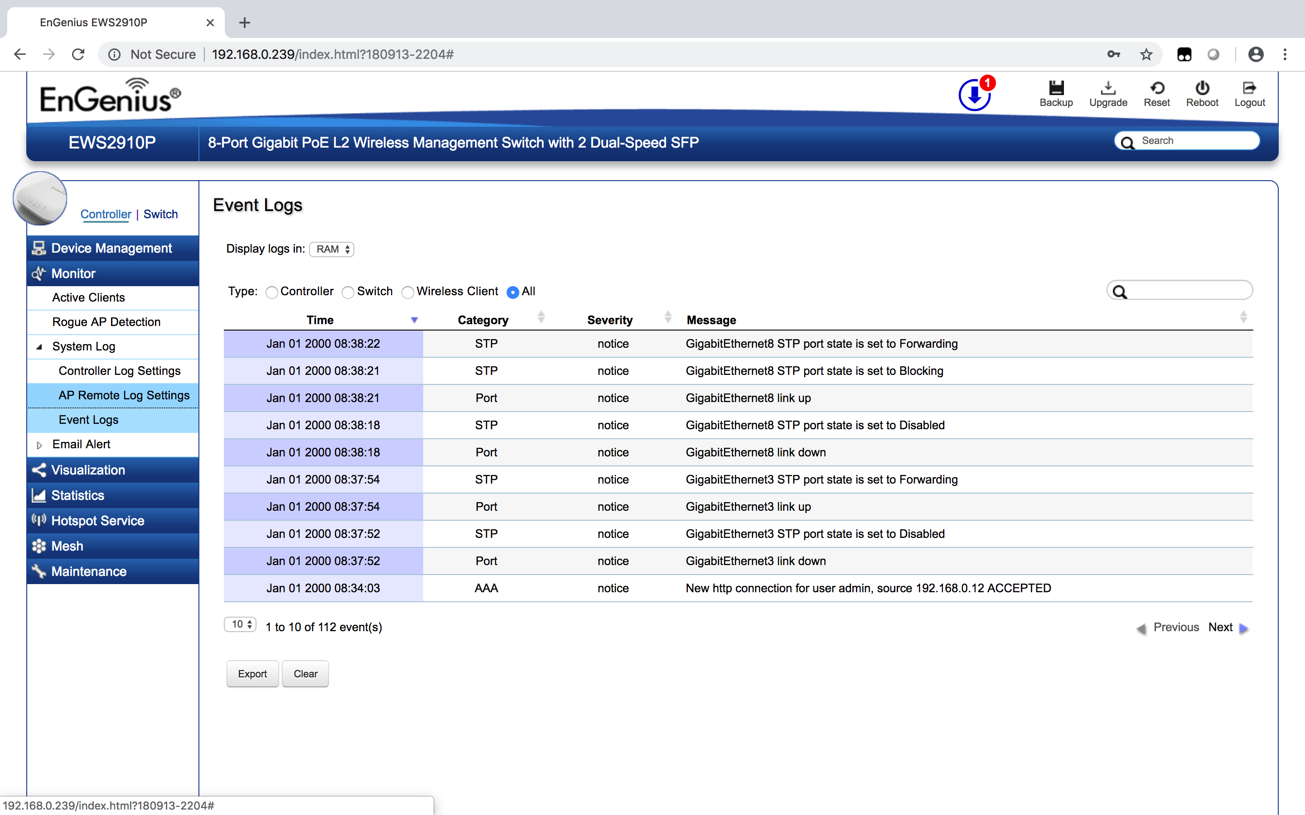
Task: Open Event Logs in sidebar
Action: point(113,420)
